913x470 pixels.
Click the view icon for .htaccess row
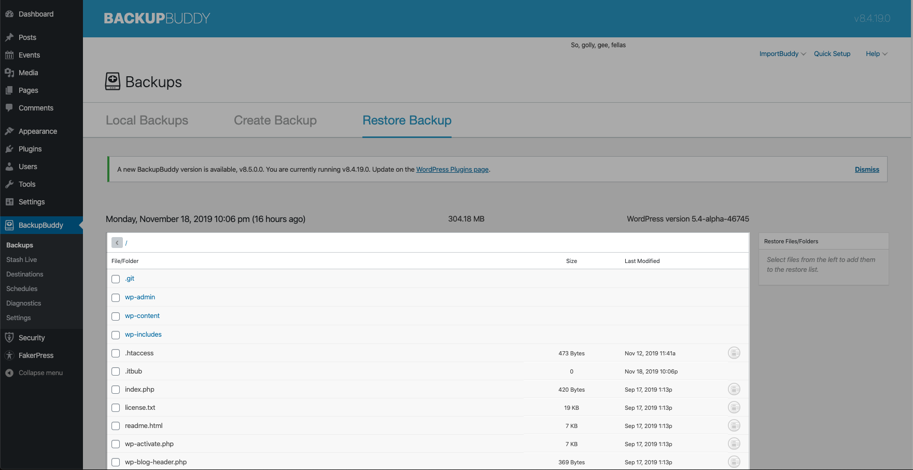(x=734, y=353)
